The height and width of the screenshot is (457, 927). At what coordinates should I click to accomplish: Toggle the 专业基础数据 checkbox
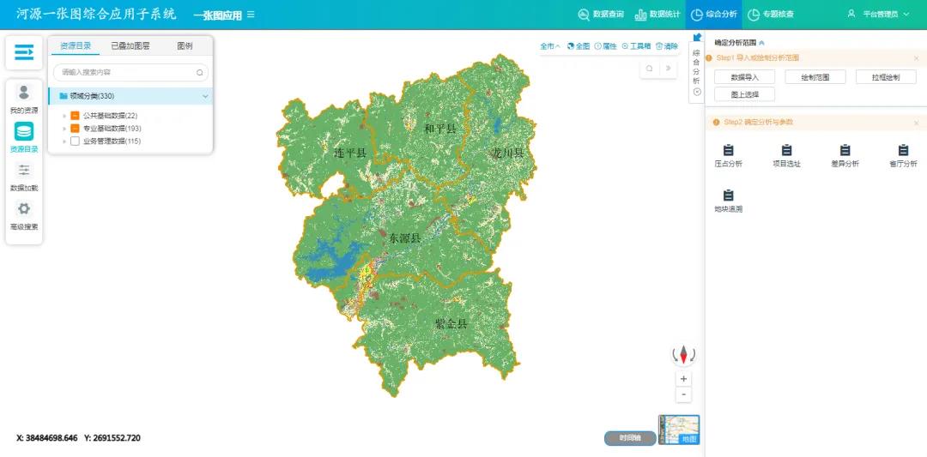tap(76, 129)
